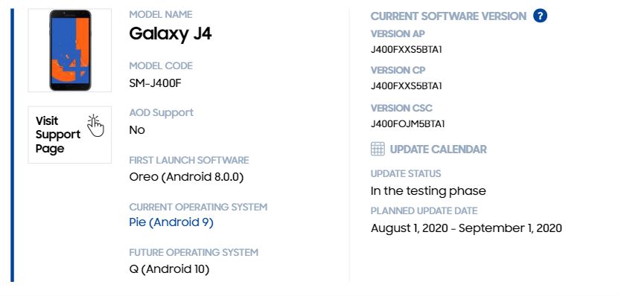Click the UPDATE CALENDAR heading
This screenshot has width=618, height=296.
(439, 149)
